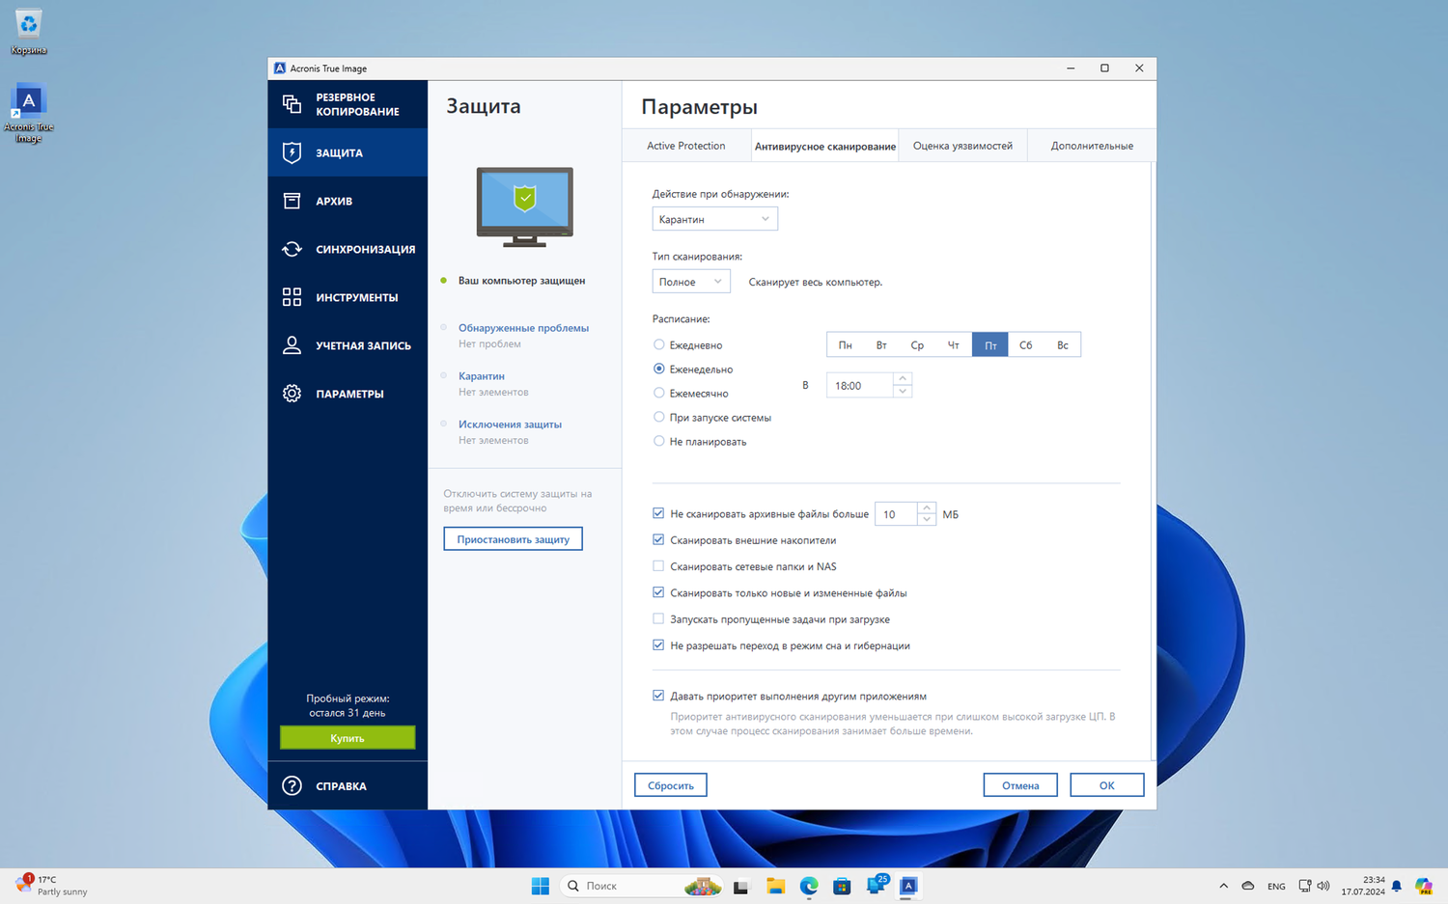Switch to the Дополнительные tab
This screenshot has height=904, width=1448.
[x=1092, y=146]
